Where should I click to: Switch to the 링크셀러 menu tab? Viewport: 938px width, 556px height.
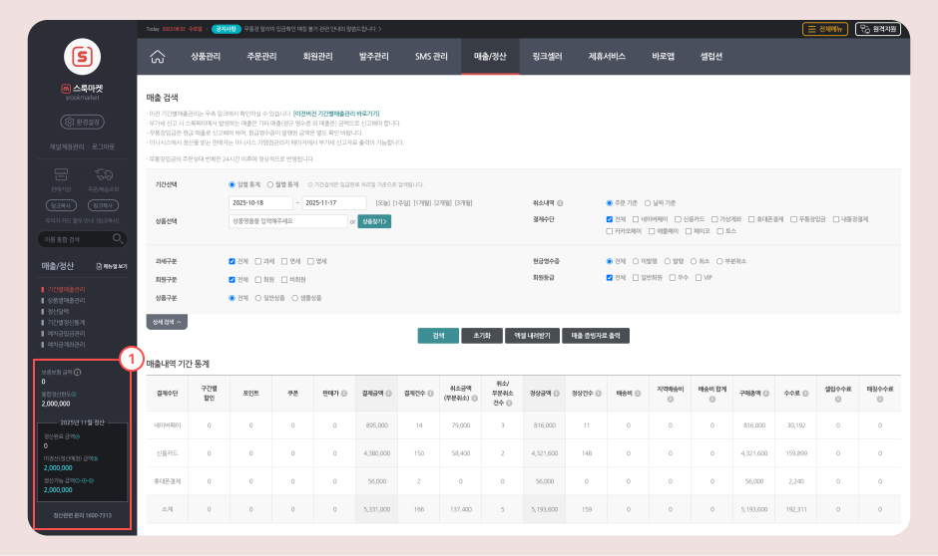click(547, 57)
